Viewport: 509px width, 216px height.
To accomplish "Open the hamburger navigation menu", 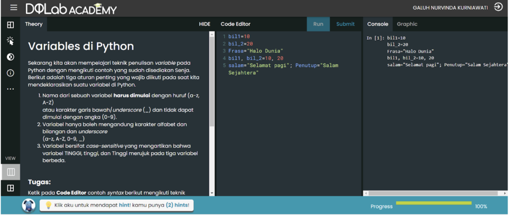I will (13, 8).
